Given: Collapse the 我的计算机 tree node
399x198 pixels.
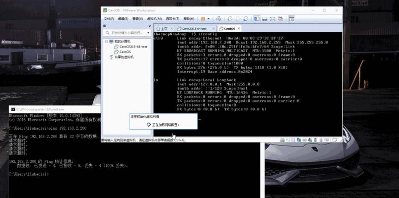Looking at the screenshot, I should point(106,42).
